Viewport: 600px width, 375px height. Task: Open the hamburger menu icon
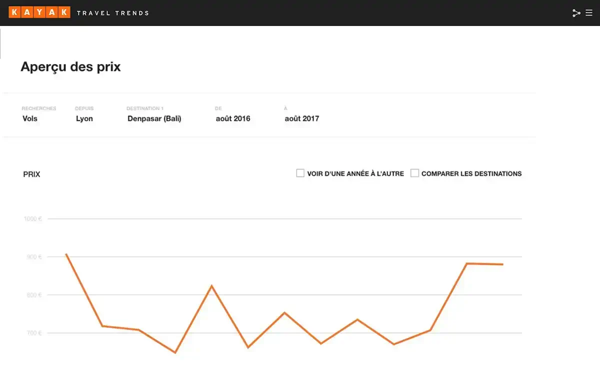click(x=589, y=13)
